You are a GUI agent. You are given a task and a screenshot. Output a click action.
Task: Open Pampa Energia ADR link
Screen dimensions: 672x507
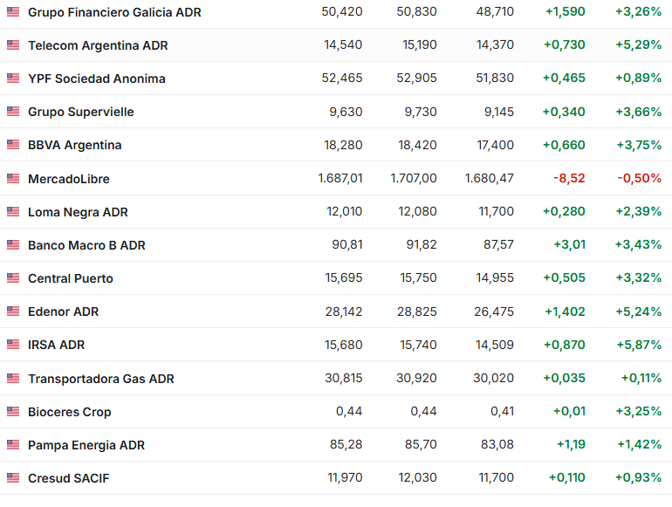[x=86, y=445]
